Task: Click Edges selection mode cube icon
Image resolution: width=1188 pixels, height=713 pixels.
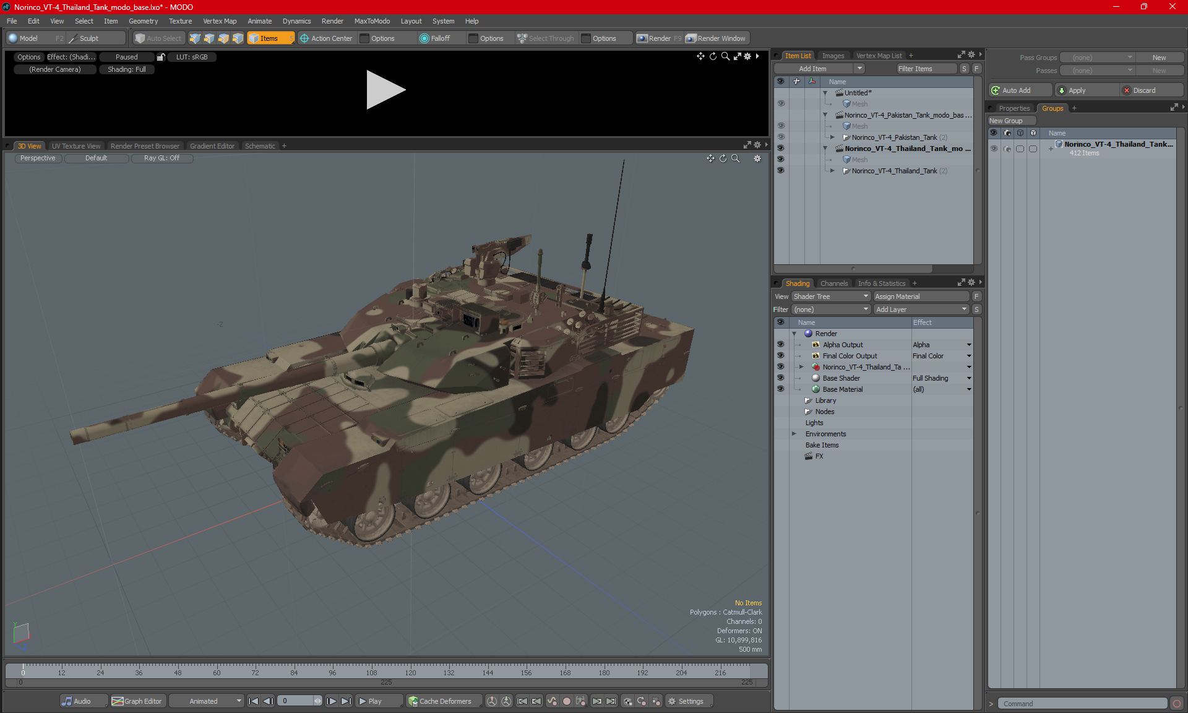Action: [x=209, y=38]
